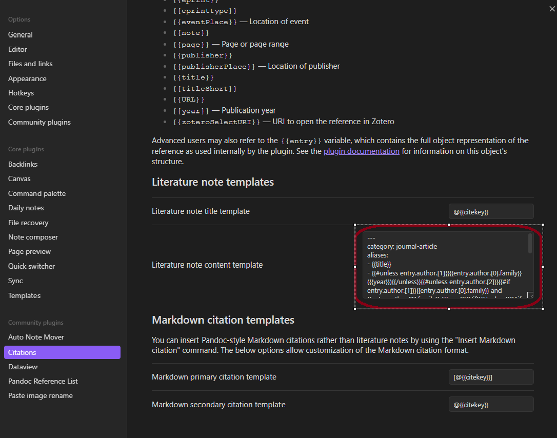Image resolution: width=557 pixels, height=438 pixels.
Task: Open Templates plugin settings
Action: pos(24,295)
